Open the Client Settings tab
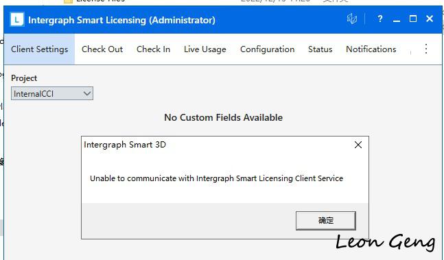444x260 pixels. [x=39, y=49]
